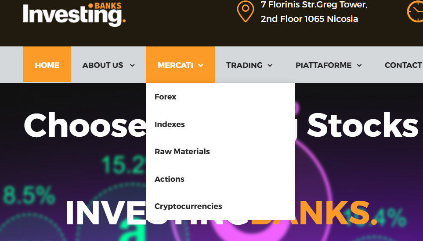
Task: Open the TRADING menu item
Action: pyautogui.click(x=244, y=65)
